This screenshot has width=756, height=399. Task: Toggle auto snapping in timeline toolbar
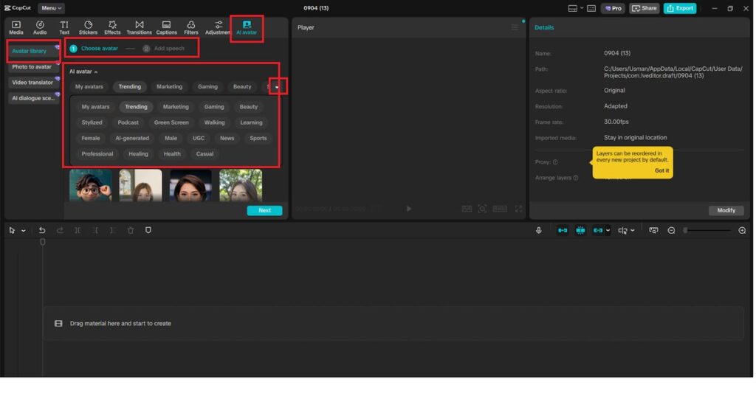[x=580, y=230]
